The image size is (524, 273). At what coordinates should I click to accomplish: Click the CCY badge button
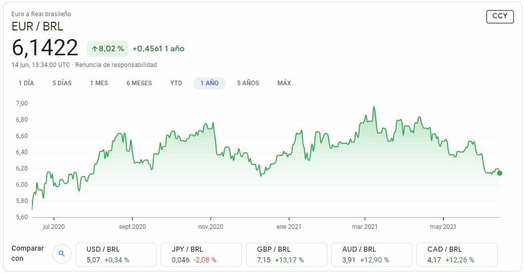click(500, 16)
